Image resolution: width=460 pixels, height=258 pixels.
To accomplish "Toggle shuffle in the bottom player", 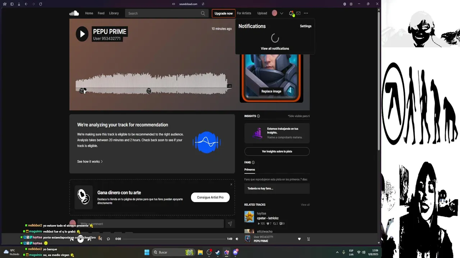I will (100, 239).
